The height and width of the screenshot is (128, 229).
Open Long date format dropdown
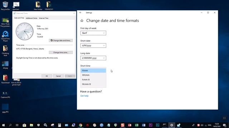coord(93,58)
